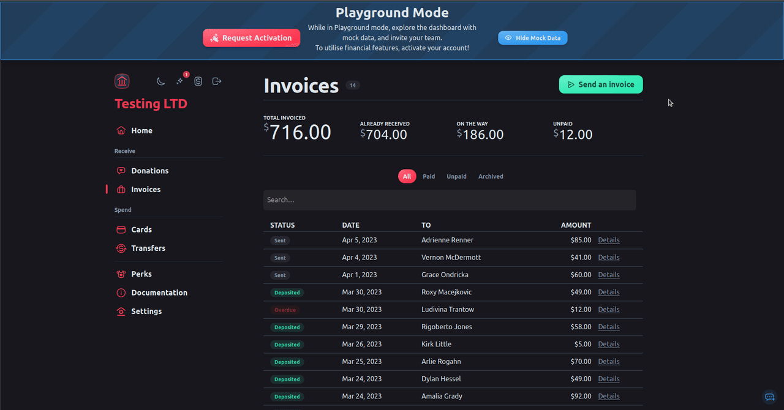Open Documentation from the sidebar
The image size is (784, 410).
(159, 293)
